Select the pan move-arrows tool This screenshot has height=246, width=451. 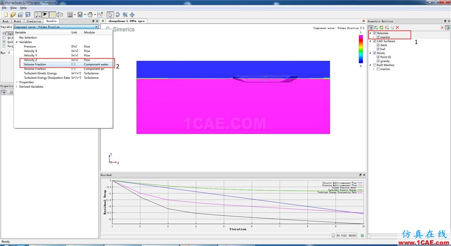click(132, 15)
